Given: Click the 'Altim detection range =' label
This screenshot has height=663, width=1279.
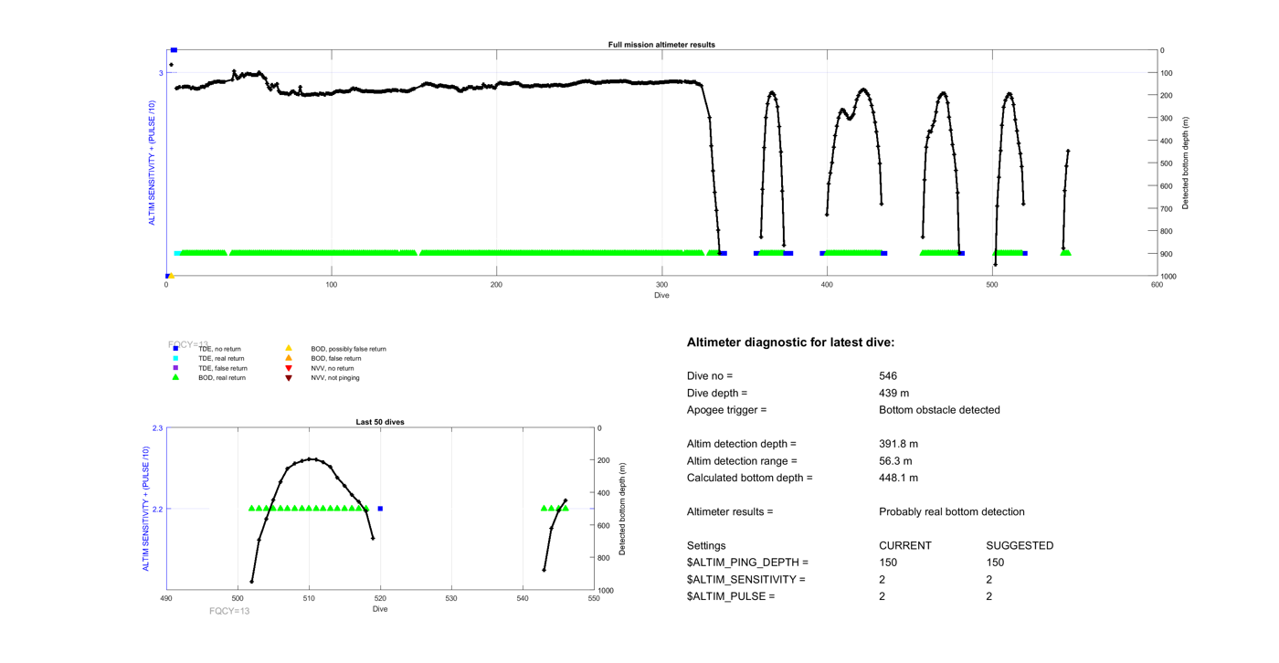Looking at the screenshot, I should click(x=742, y=461).
